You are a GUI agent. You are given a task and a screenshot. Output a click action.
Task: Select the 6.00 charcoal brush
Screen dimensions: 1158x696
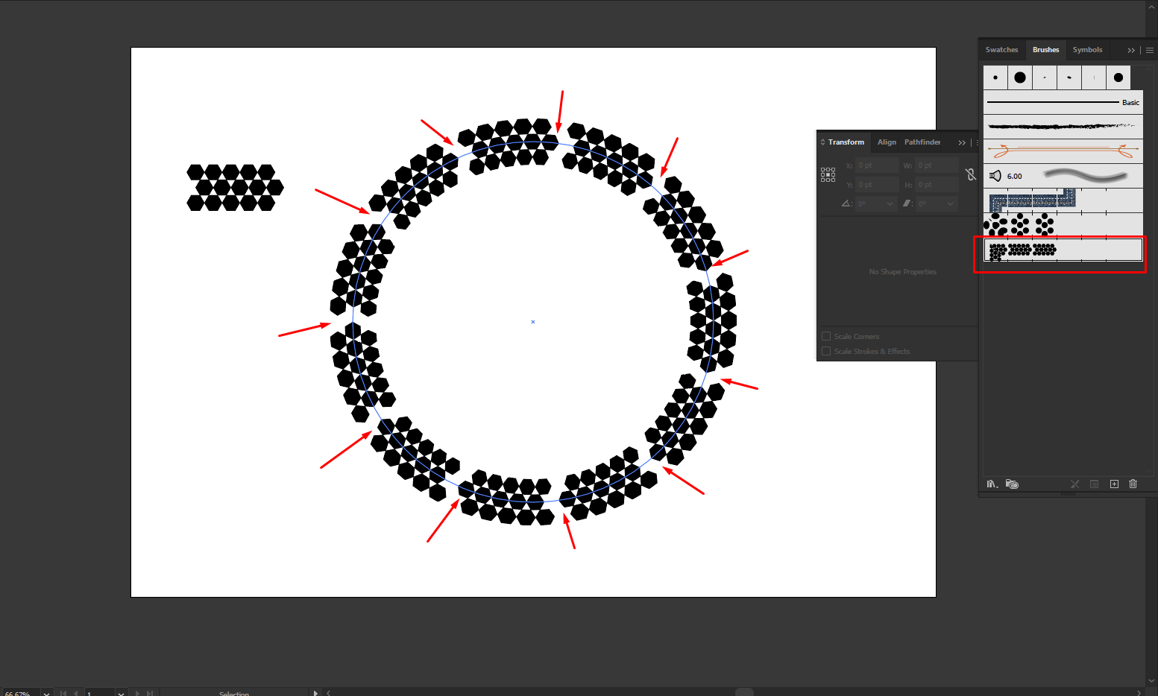1063,176
